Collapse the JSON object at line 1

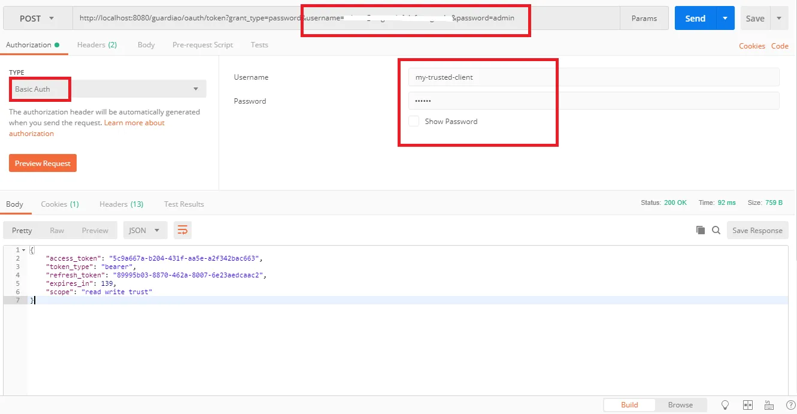pos(23,250)
